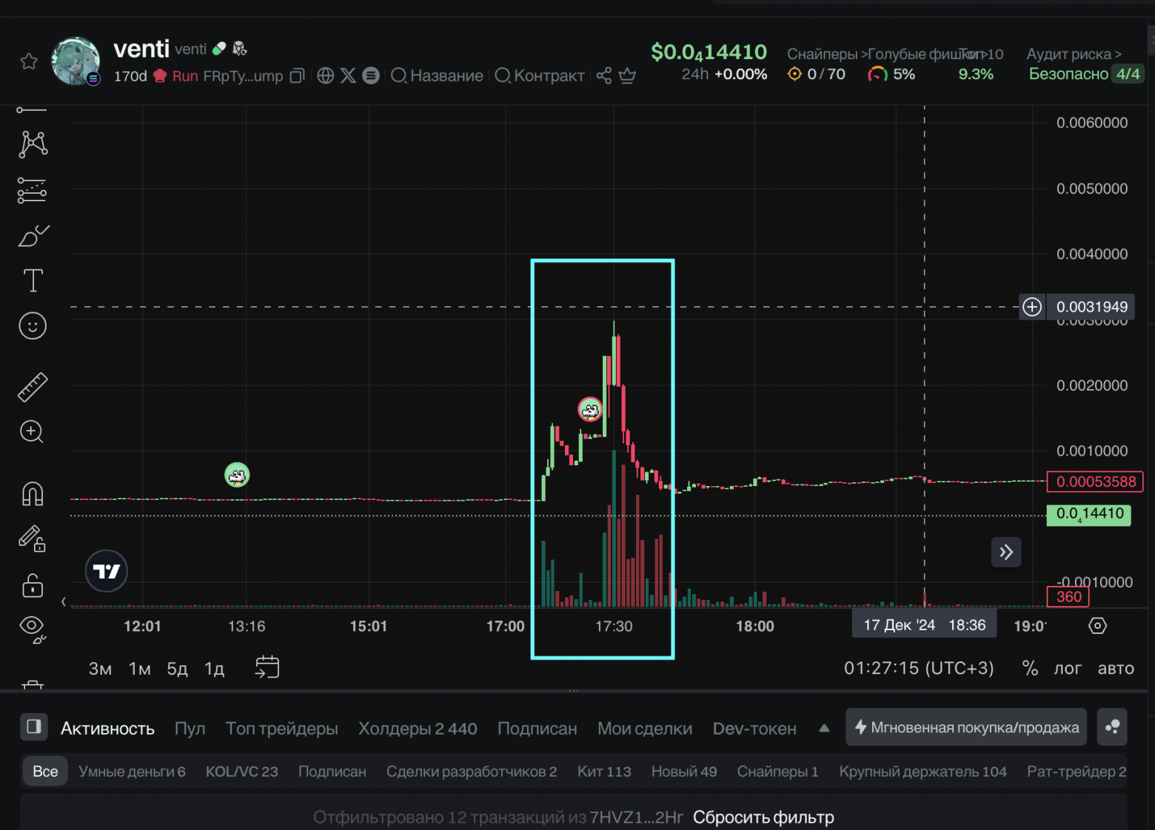
Task: Select the Fibonacci retracement tool
Action: tap(32, 190)
